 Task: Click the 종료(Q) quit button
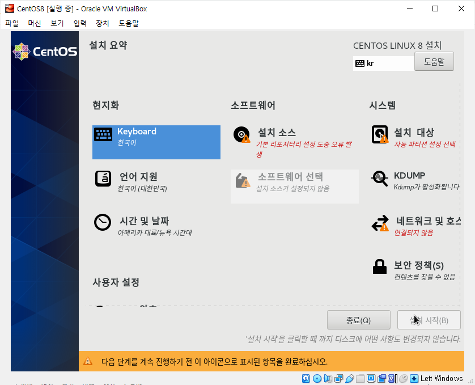tap(358, 320)
